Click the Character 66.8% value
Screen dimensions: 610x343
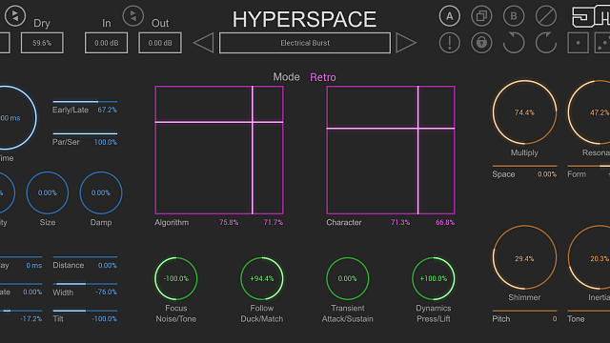[x=445, y=222]
